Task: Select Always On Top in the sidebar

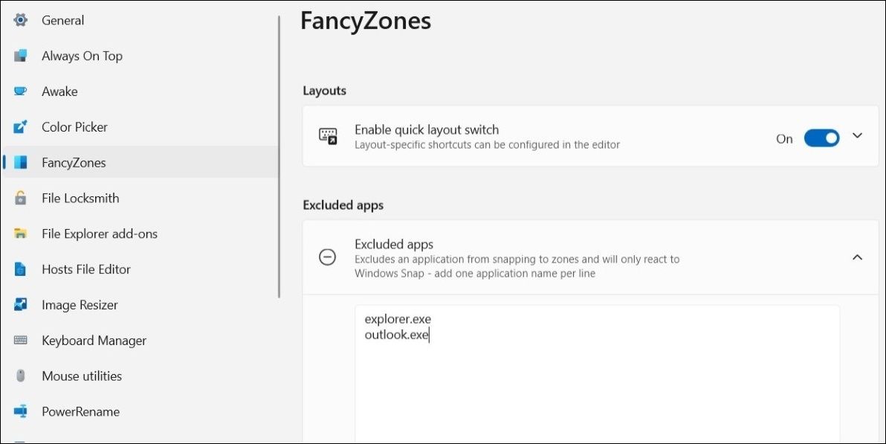Action: coord(82,55)
